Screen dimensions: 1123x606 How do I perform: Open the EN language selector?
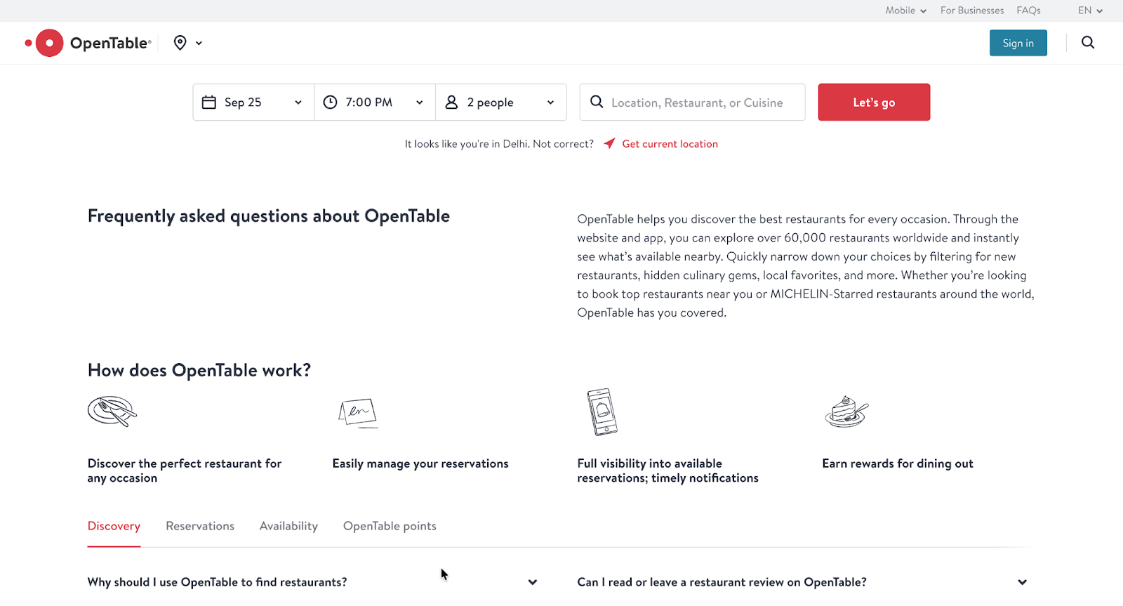coord(1091,11)
